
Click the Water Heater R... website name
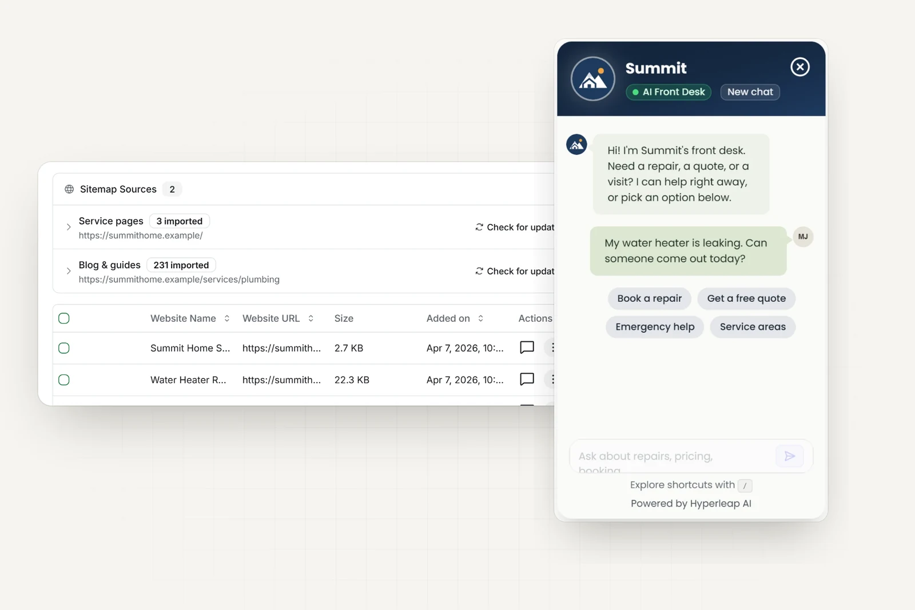click(x=188, y=380)
